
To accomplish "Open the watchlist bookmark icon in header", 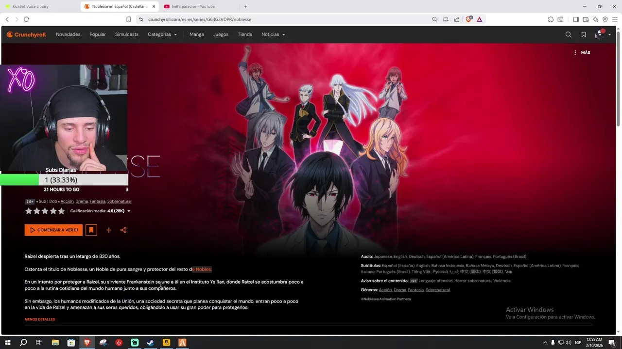I will pos(584,34).
